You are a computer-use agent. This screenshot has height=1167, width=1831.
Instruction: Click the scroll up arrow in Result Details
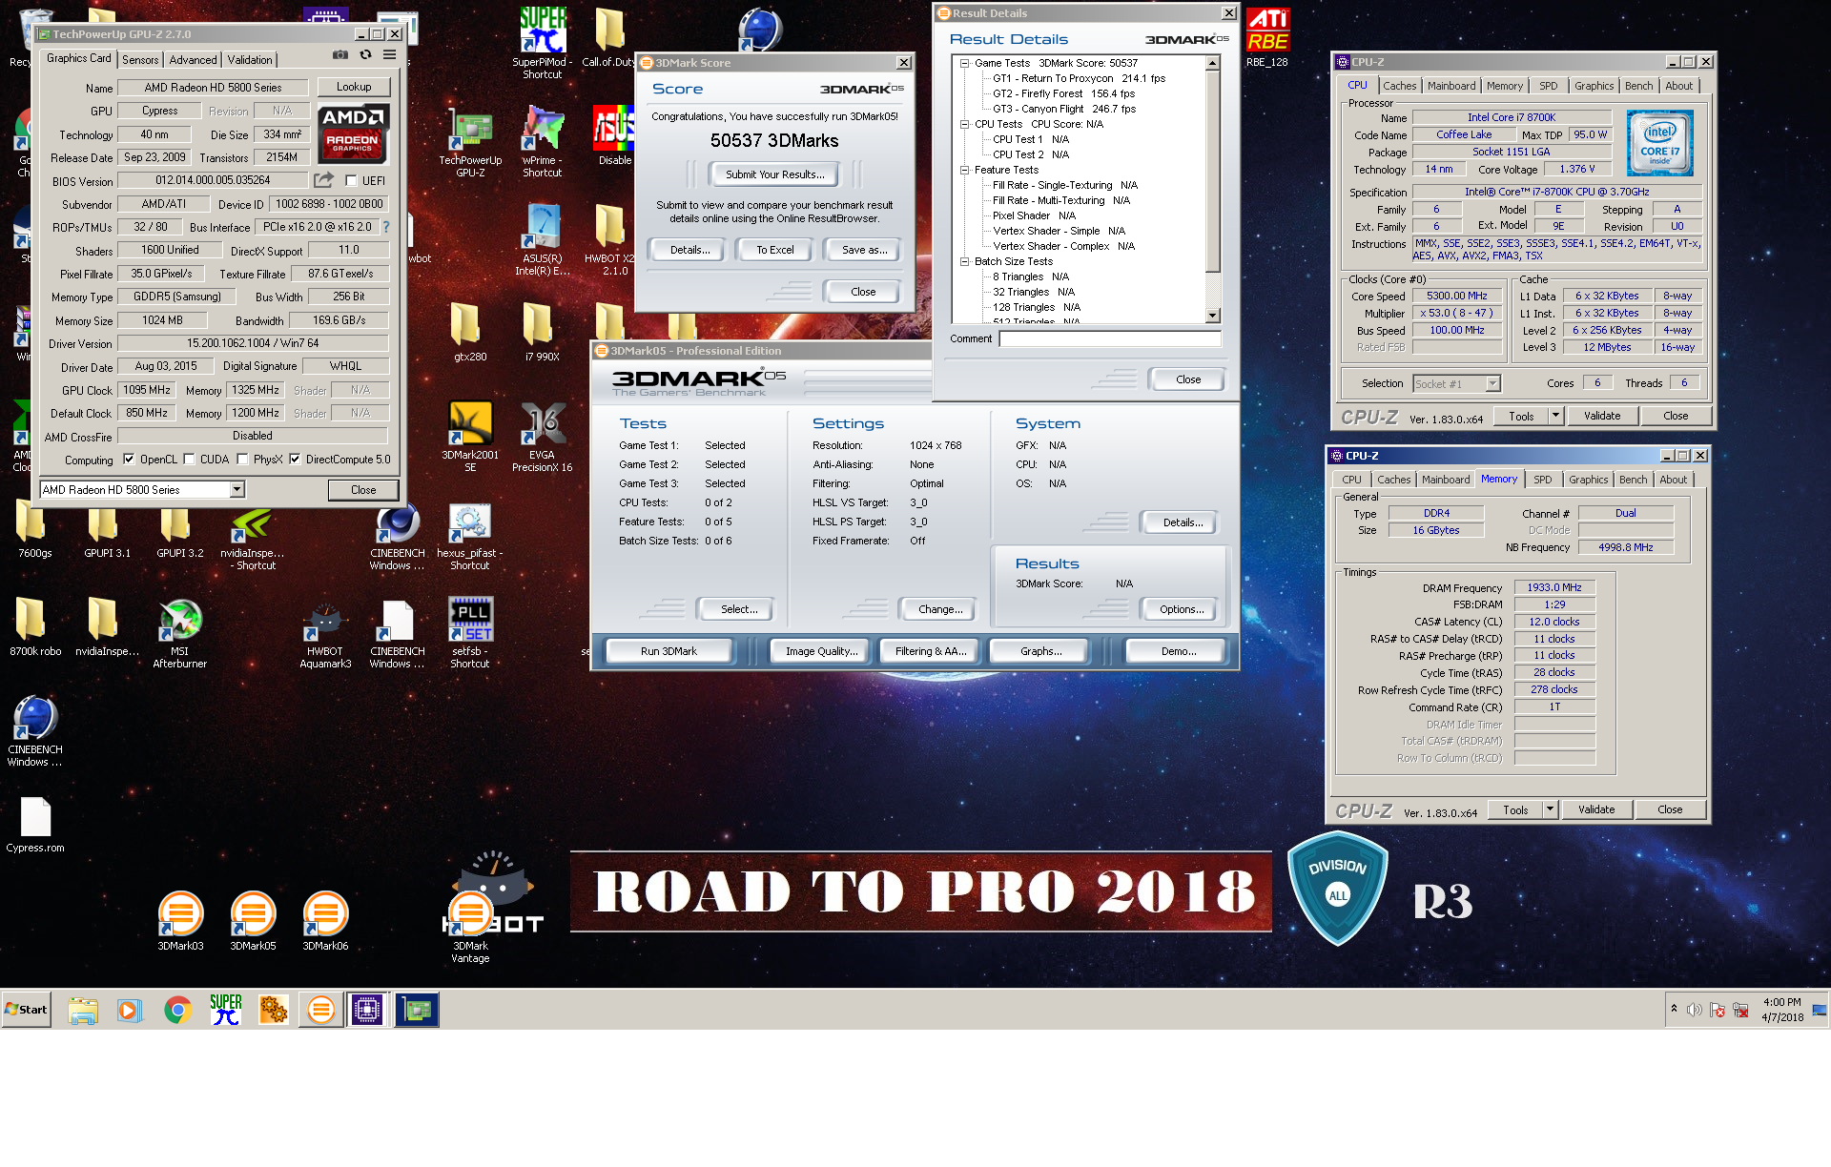[x=1213, y=63]
